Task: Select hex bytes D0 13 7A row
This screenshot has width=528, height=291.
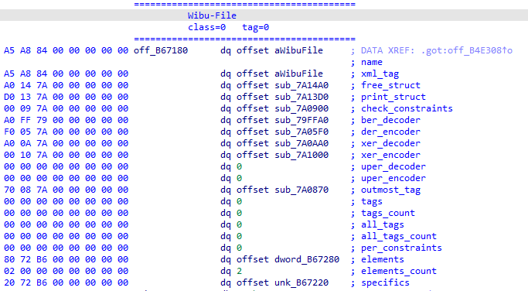Action: tap(66, 97)
